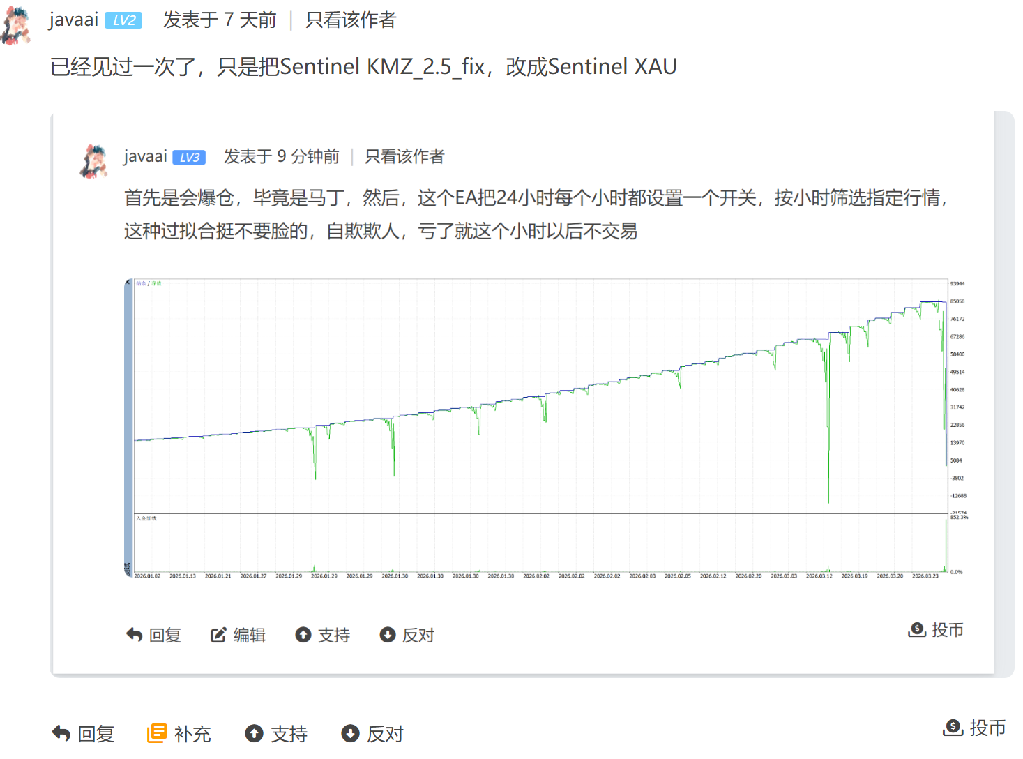The image size is (1023, 759).
Task: Click the LV2 level badge
Action: [123, 21]
